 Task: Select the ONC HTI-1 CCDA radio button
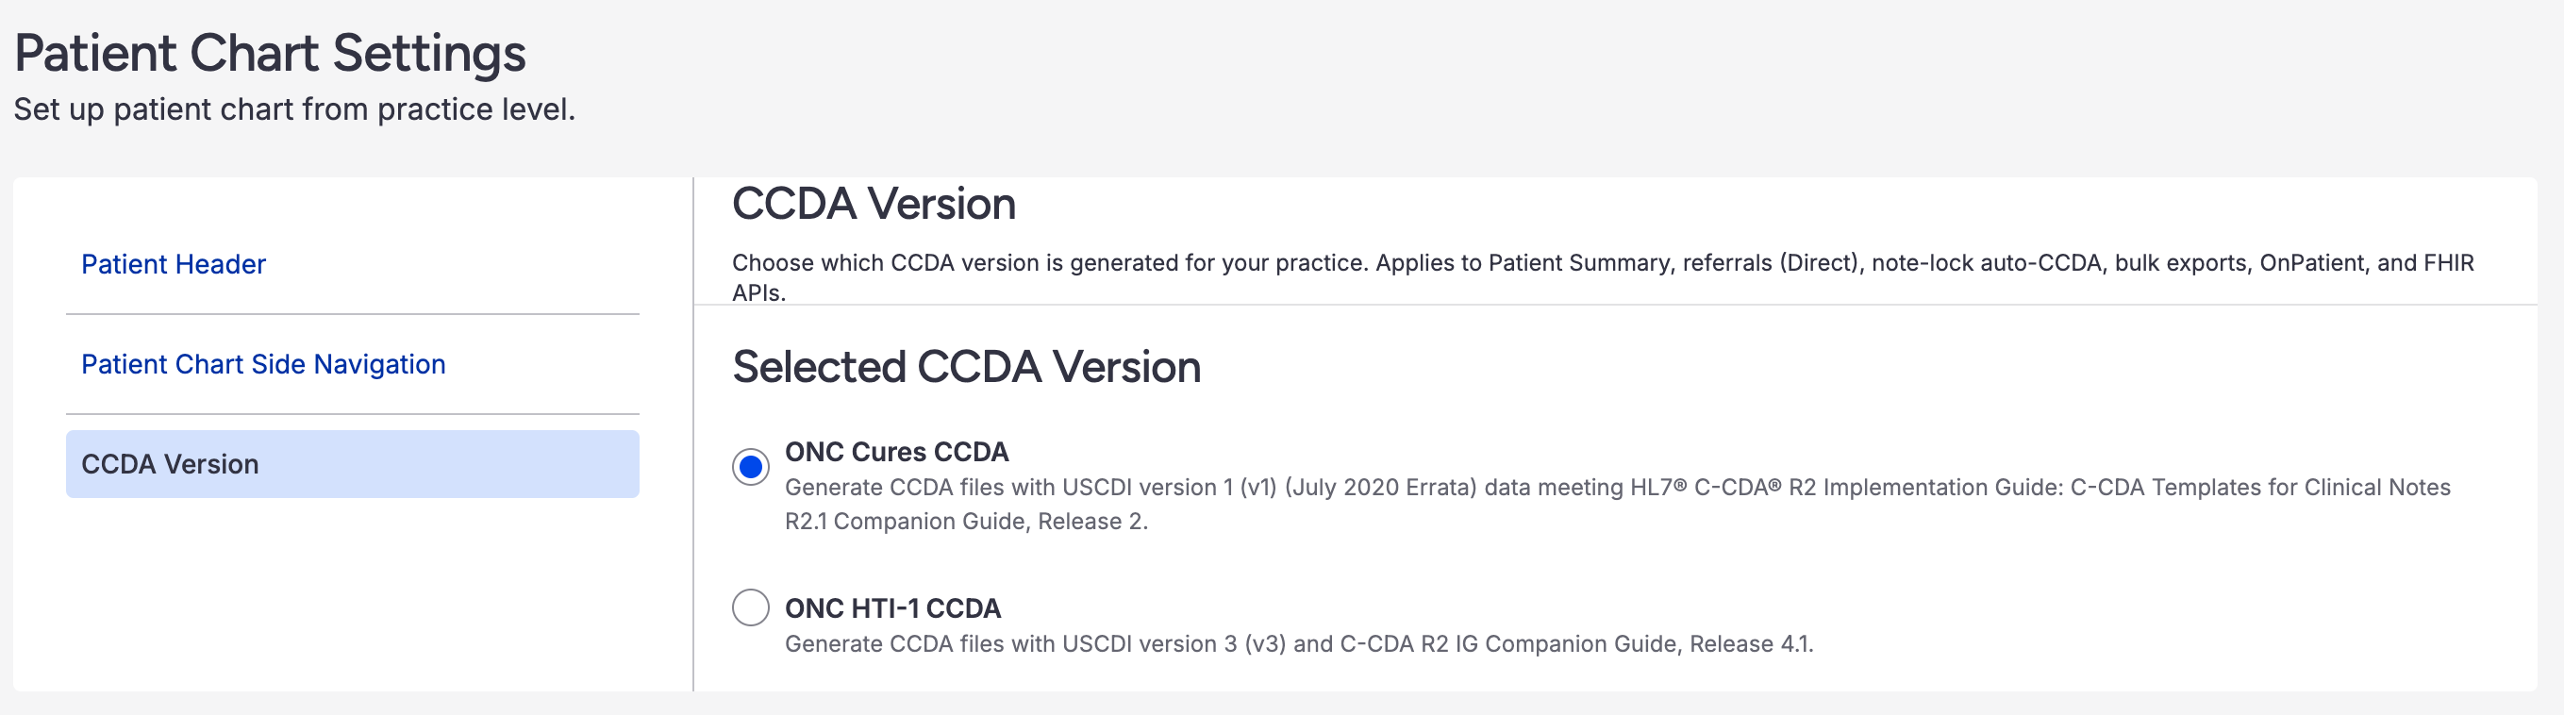click(751, 607)
